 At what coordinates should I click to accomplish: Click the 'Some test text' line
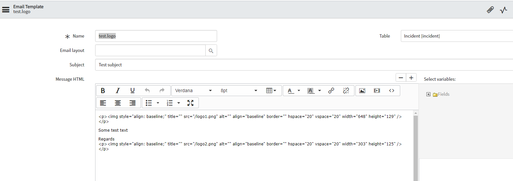tap(113, 130)
